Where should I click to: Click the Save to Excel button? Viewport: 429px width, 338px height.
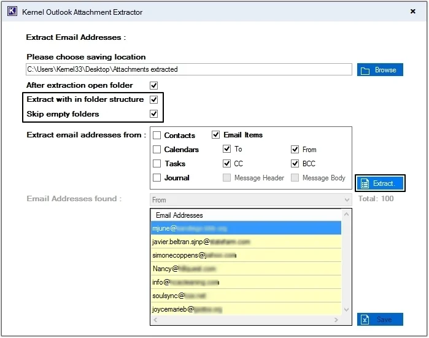pyautogui.click(x=381, y=320)
